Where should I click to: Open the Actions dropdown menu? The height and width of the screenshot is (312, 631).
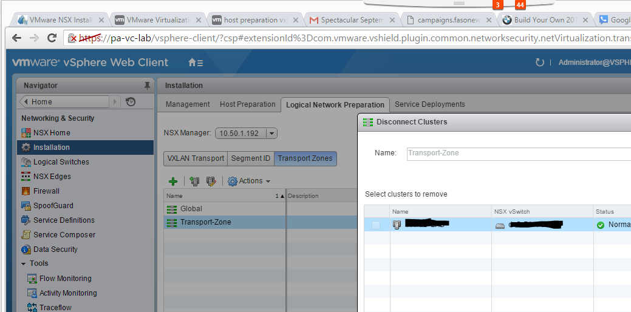tap(249, 181)
